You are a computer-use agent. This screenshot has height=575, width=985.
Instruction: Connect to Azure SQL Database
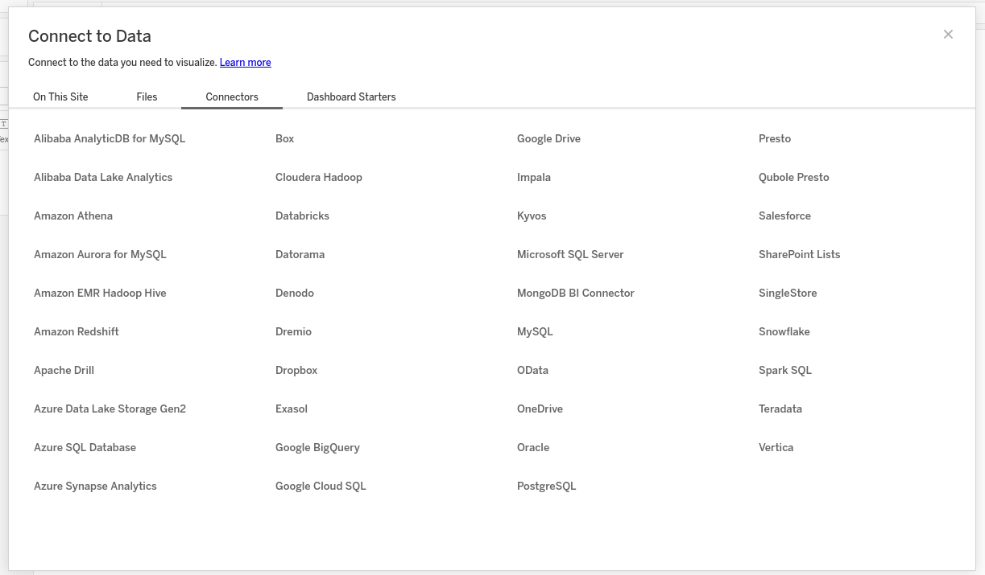pyautogui.click(x=85, y=447)
